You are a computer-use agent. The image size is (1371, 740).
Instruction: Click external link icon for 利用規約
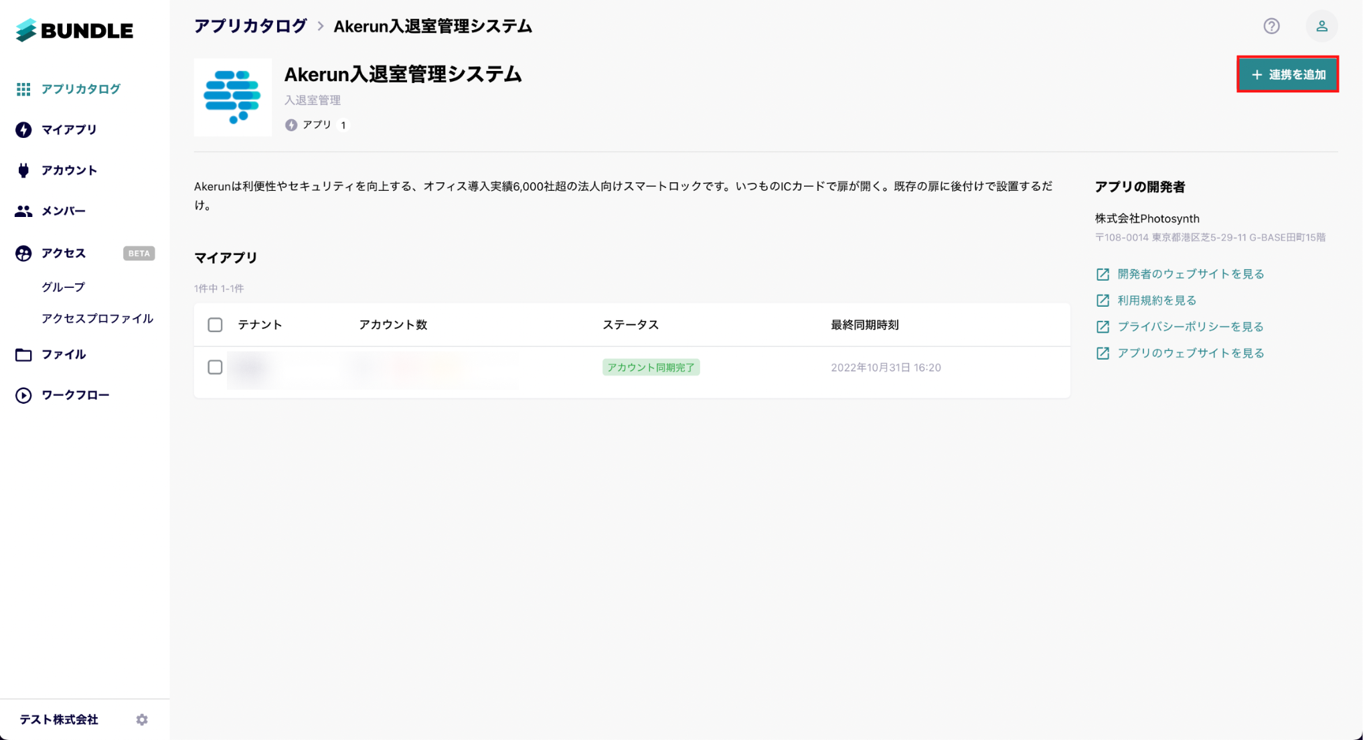coord(1103,301)
